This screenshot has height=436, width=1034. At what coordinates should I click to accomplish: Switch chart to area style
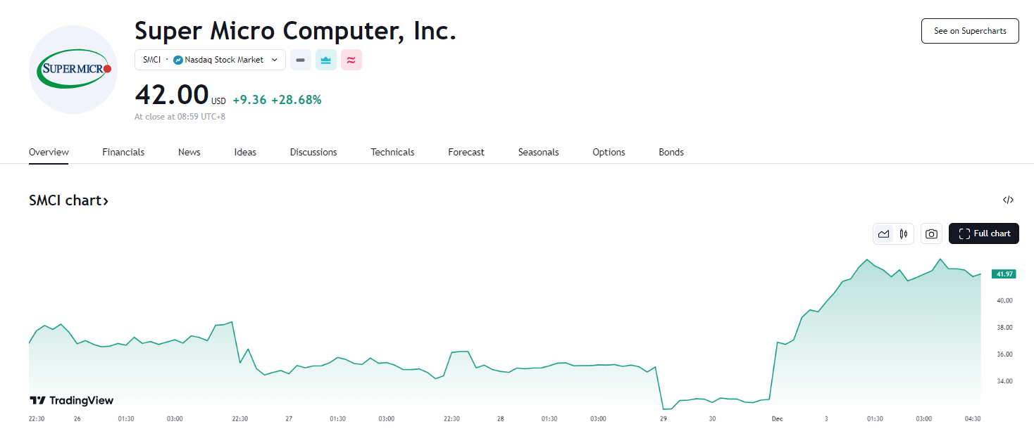pyautogui.click(x=884, y=233)
